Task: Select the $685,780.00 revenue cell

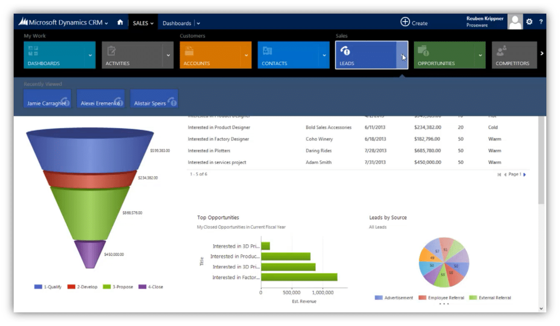Action: pyautogui.click(x=428, y=151)
